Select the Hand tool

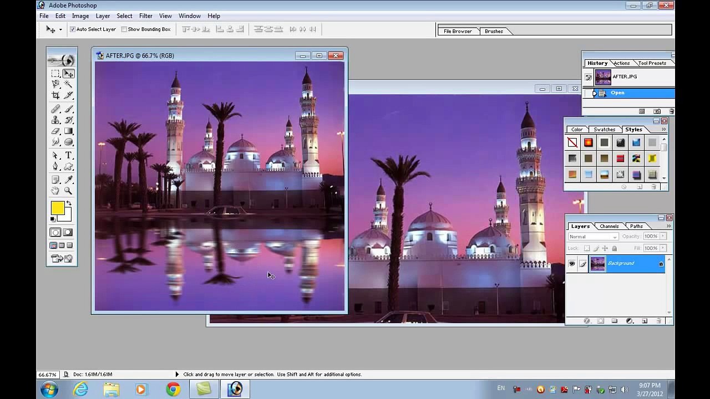55,190
